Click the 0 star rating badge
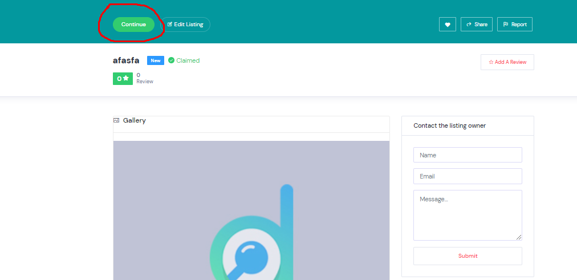The height and width of the screenshot is (280, 577). click(x=123, y=78)
